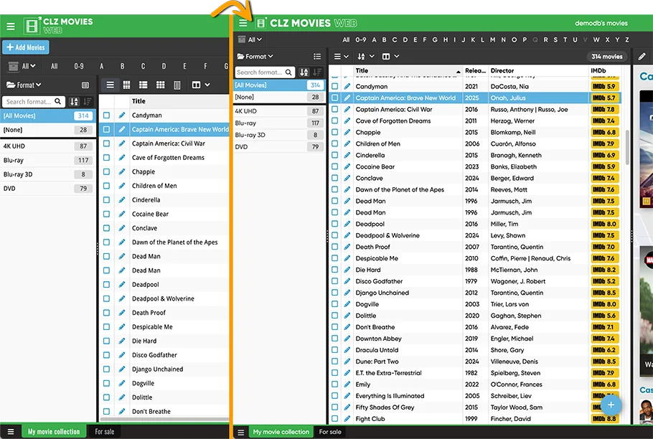The image size is (653, 439).
Task: Click magnifier icon in left format search
Action: [58, 102]
